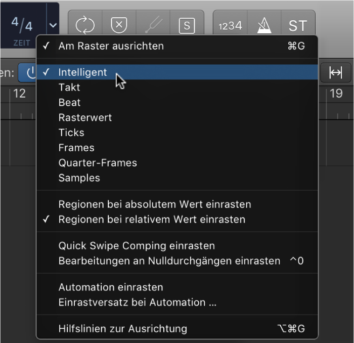
Task: Toggle the Solo S button
Action: 187,25
